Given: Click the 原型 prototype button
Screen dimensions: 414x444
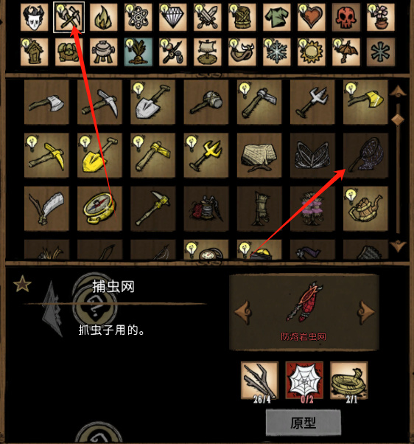Looking at the screenshot, I should 304,423.
